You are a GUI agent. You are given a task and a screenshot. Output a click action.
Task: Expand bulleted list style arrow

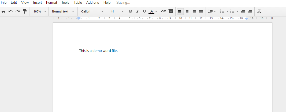click(237, 12)
